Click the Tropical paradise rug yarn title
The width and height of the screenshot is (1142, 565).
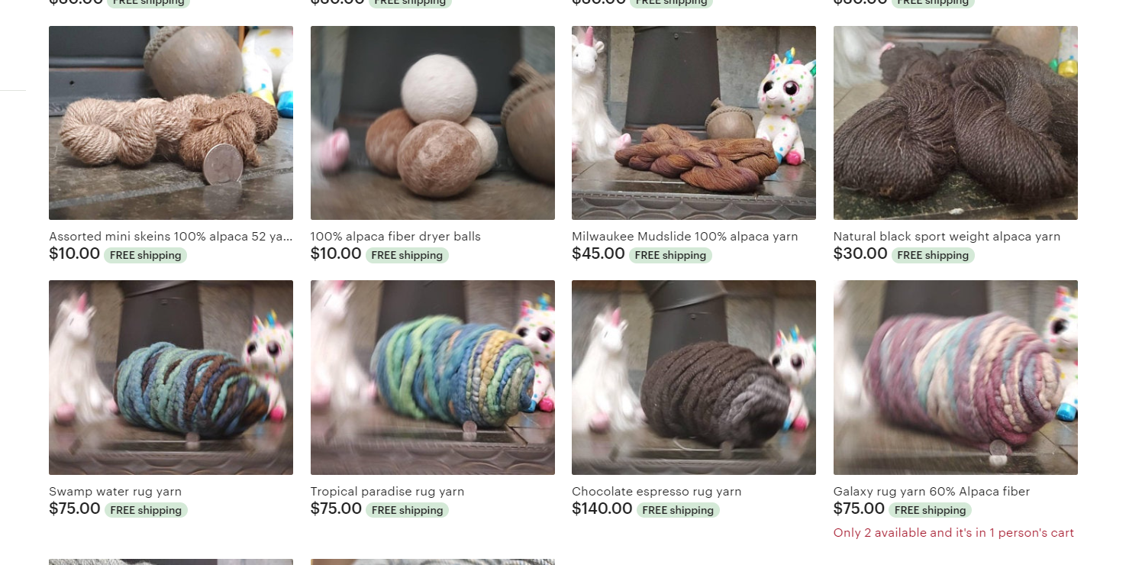point(387,492)
